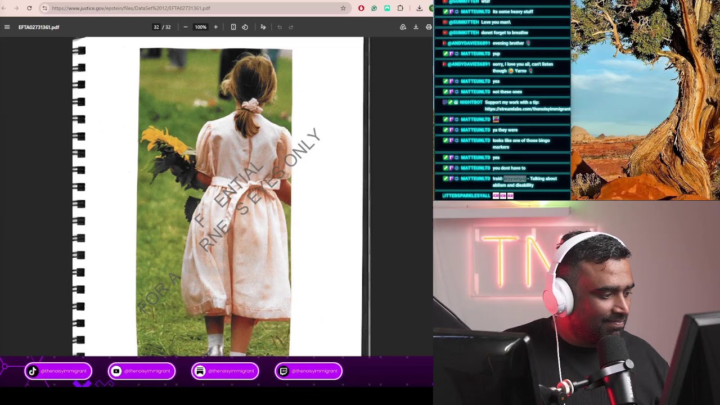Go back using the browser back arrow
Screen dimensions: 720x405
tap(4, 8)
